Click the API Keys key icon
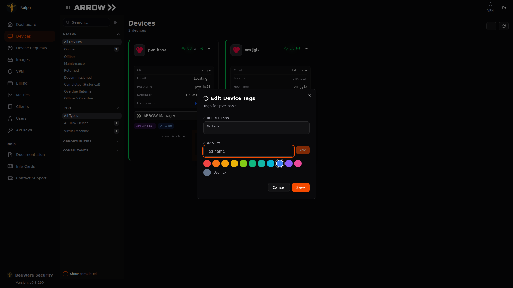The height and width of the screenshot is (288, 513). 10,130
